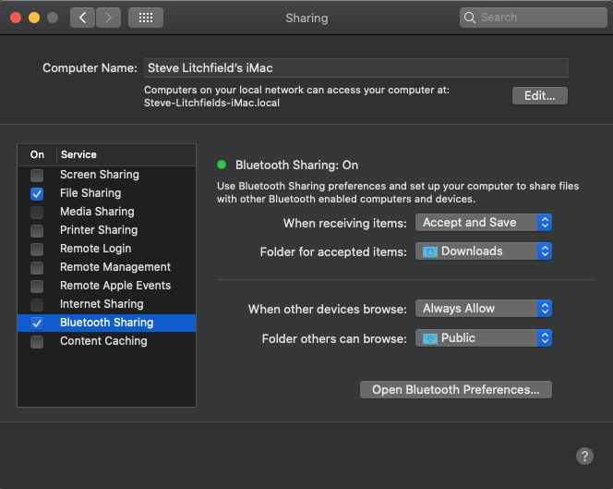Click the Downloads folder icon
The image size is (613, 489).
(x=429, y=251)
